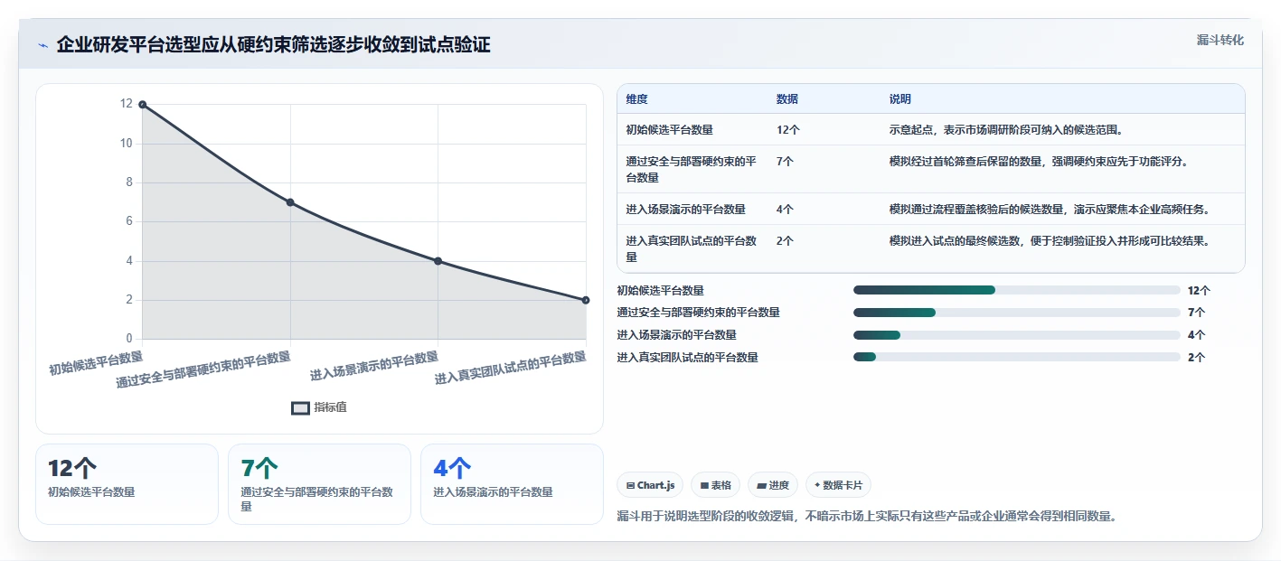Click the progress label 进入场景演示的平台数量

pyautogui.click(x=676, y=335)
